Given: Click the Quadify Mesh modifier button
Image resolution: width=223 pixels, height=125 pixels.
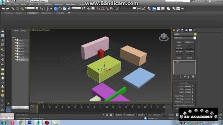Looking at the screenshot, I should point(189,52).
